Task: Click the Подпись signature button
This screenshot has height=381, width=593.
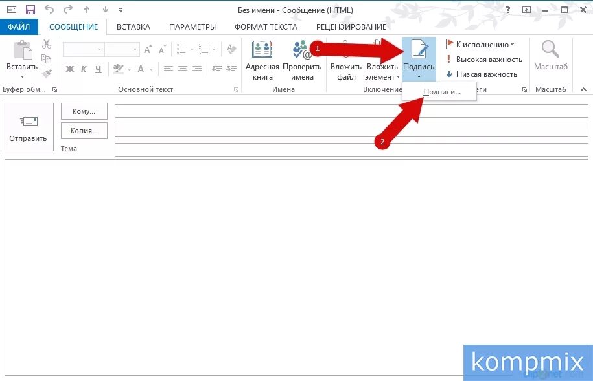Action: 419,60
